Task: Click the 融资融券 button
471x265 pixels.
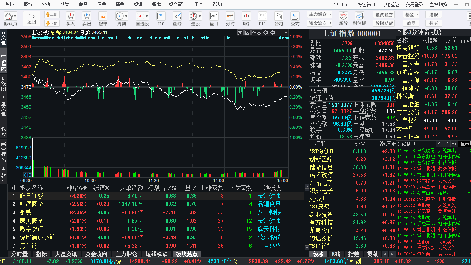Action: coord(384,14)
